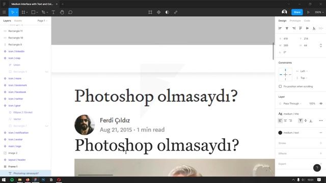Set text alignment to right
Image resolution: width=326 pixels, height=183 pixels.
click(290, 120)
